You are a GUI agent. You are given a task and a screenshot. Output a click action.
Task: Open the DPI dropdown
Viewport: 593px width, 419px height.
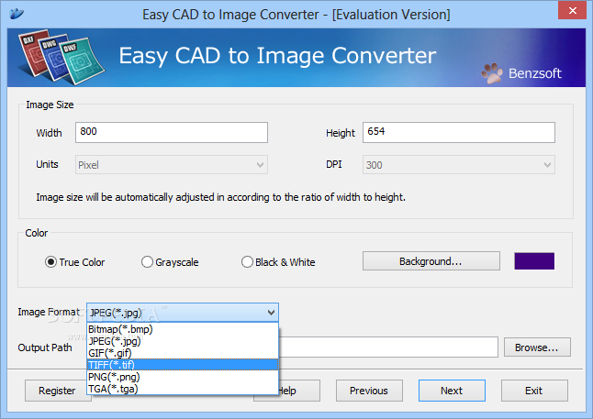click(459, 165)
